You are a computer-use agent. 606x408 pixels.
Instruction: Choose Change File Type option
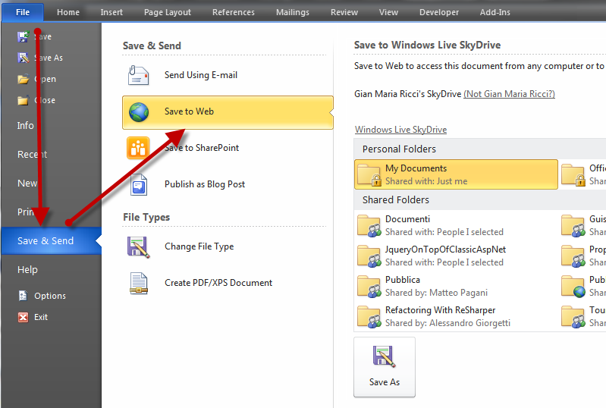coord(228,247)
